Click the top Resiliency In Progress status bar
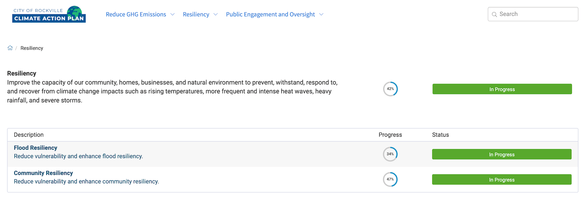583x207 pixels. tap(502, 89)
